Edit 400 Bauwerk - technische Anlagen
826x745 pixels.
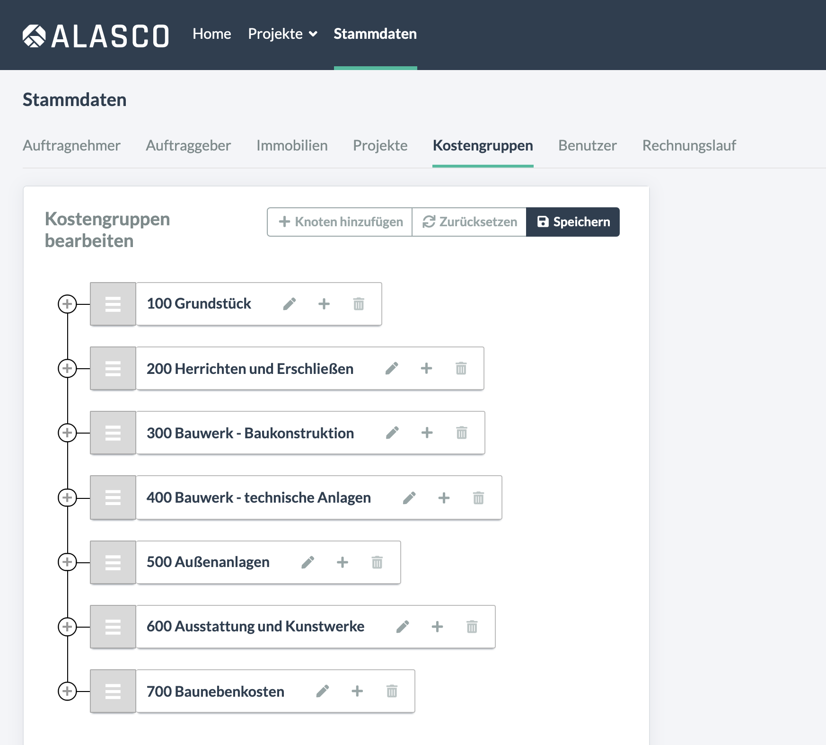pos(409,498)
